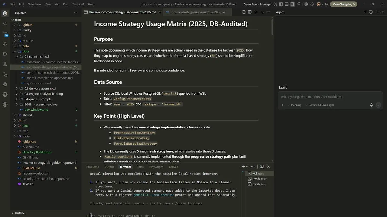The image size is (387, 217).
Task: Click Open Agent Manager
Action: pyautogui.click(x=257, y=4)
